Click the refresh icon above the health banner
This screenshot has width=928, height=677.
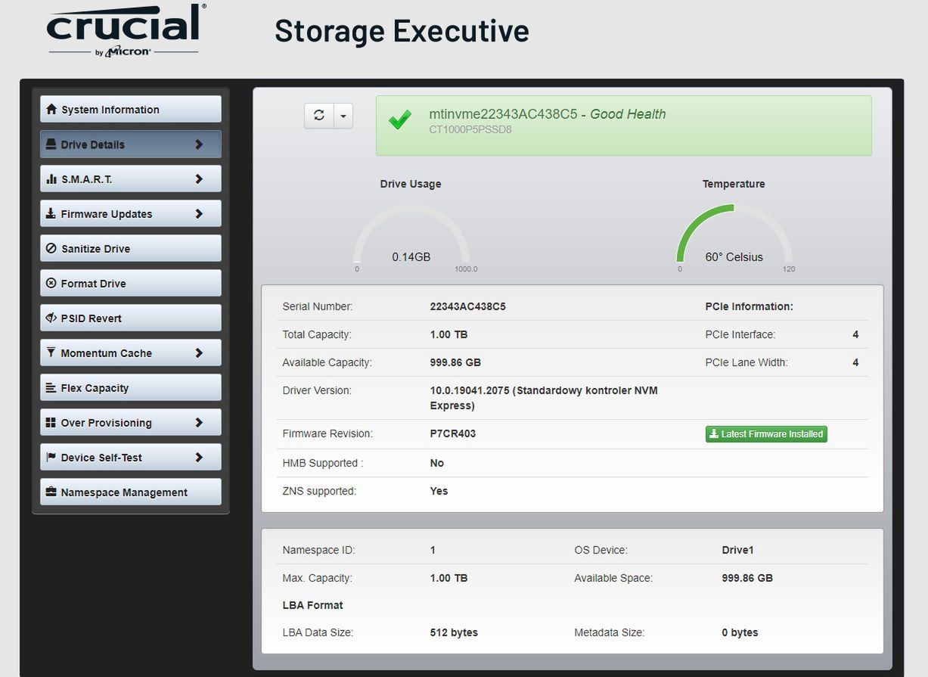click(x=318, y=115)
